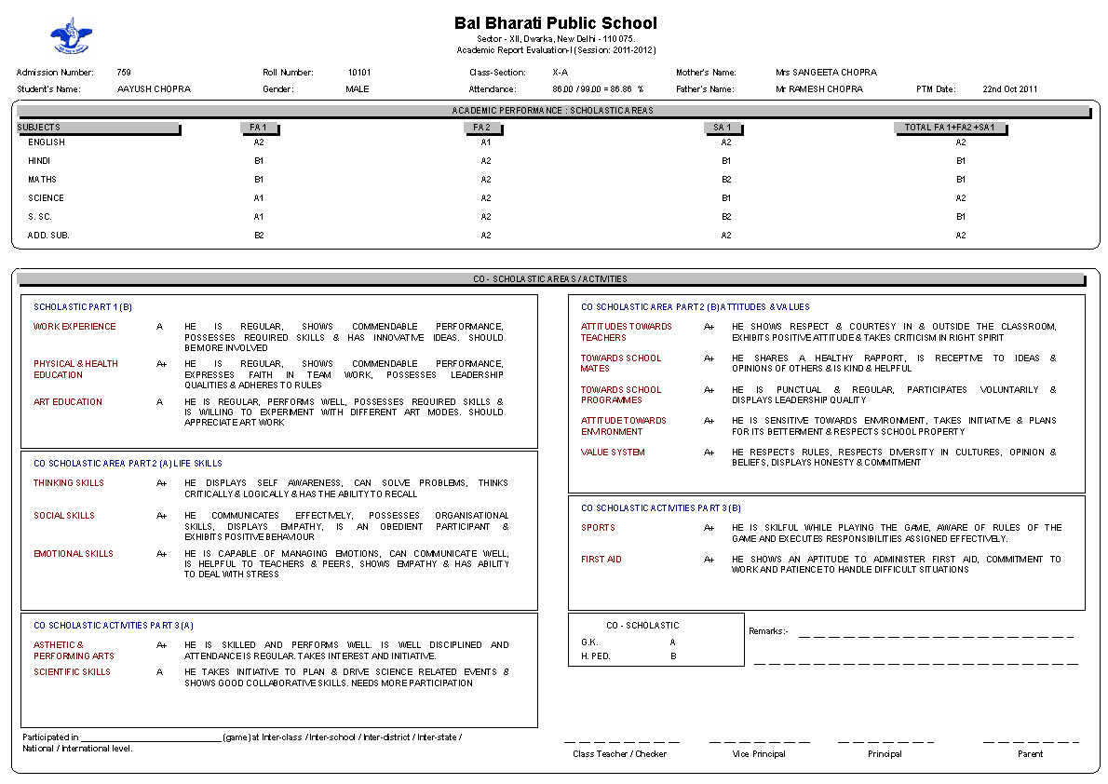The height and width of the screenshot is (784, 1108).
Task: Click the first Remarks blank line
Action: pyautogui.click(x=935, y=636)
